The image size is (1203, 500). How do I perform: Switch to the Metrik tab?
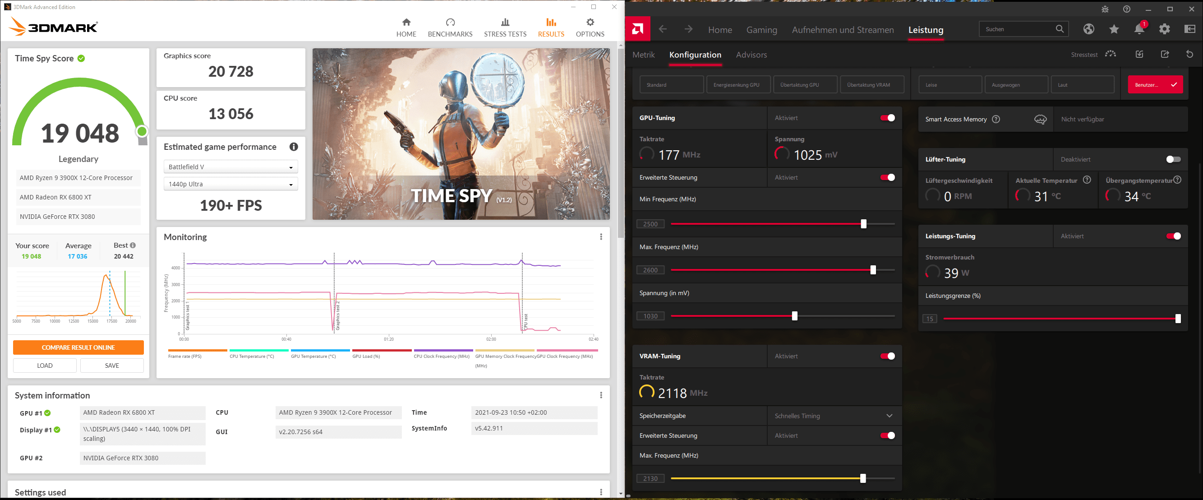pos(643,55)
